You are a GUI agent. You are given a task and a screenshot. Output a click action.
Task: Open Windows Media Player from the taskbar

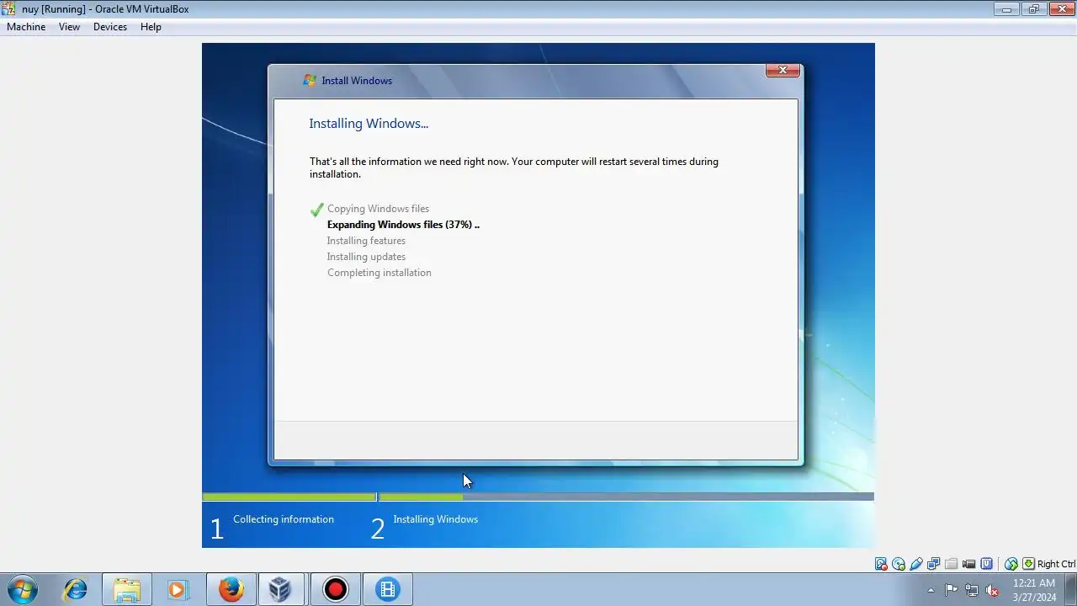pyautogui.click(x=178, y=589)
